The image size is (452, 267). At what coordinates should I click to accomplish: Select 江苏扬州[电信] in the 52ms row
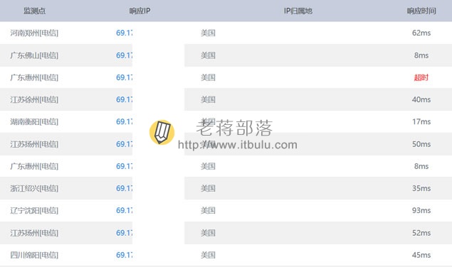click(34, 233)
